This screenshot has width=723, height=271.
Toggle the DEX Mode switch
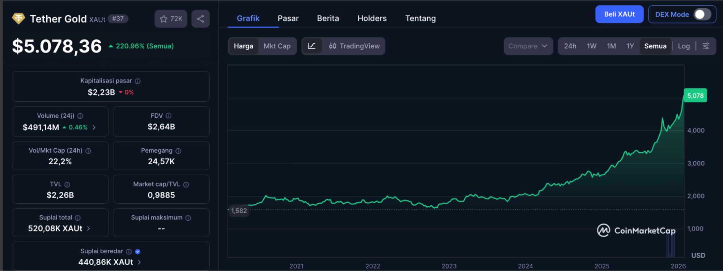[702, 14]
